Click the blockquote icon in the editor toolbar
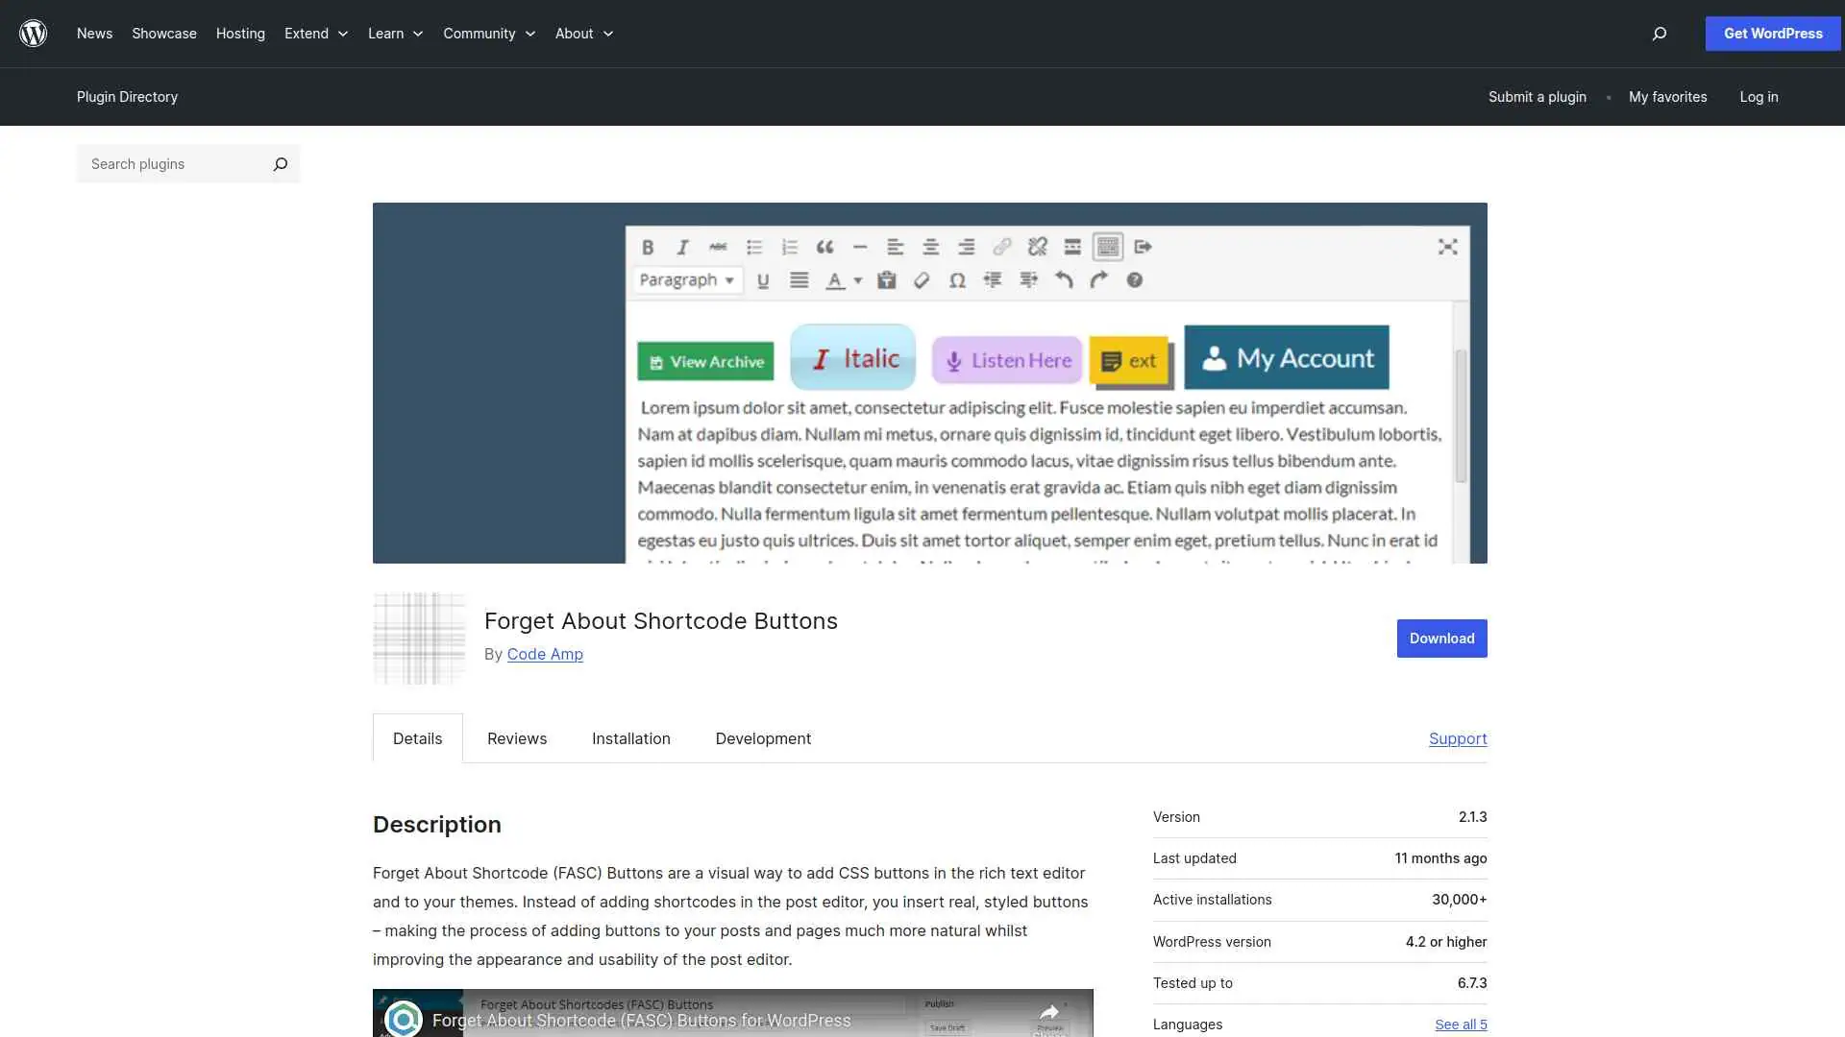The width and height of the screenshot is (1845, 1037). [x=824, y=247]
